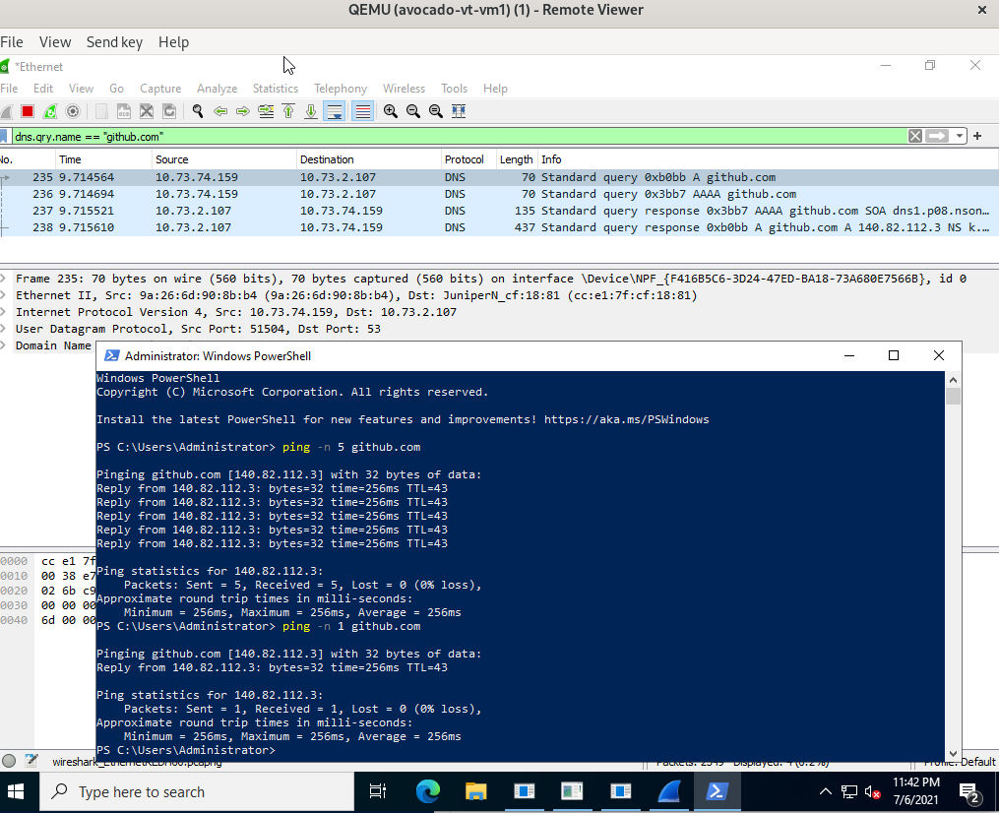Select packet number 238 in the list
The image size is (999, 813).
pos(295,227)
